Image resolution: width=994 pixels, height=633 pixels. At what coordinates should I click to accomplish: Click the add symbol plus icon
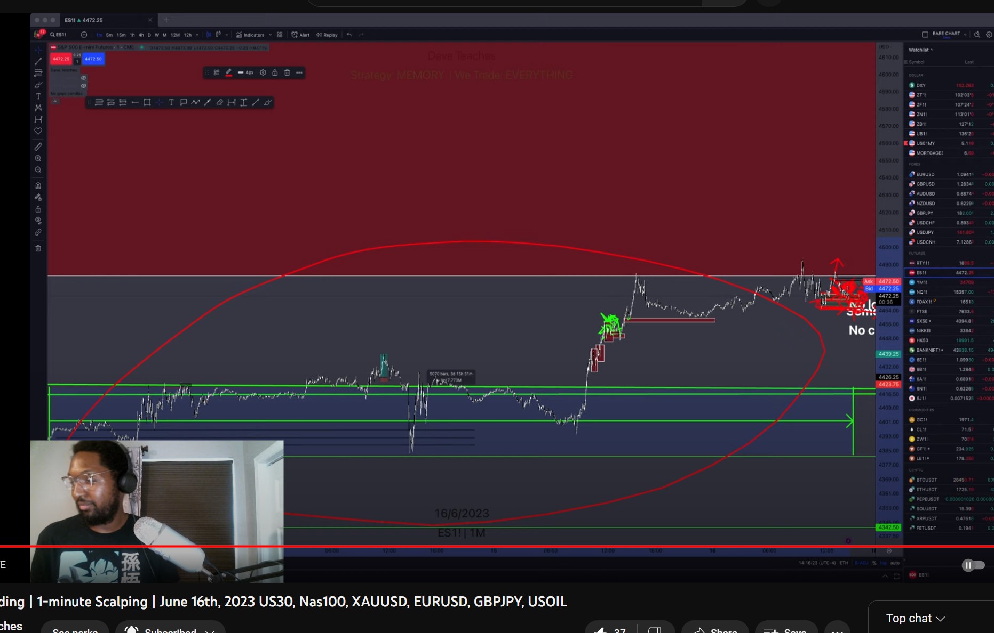[84, 35]
